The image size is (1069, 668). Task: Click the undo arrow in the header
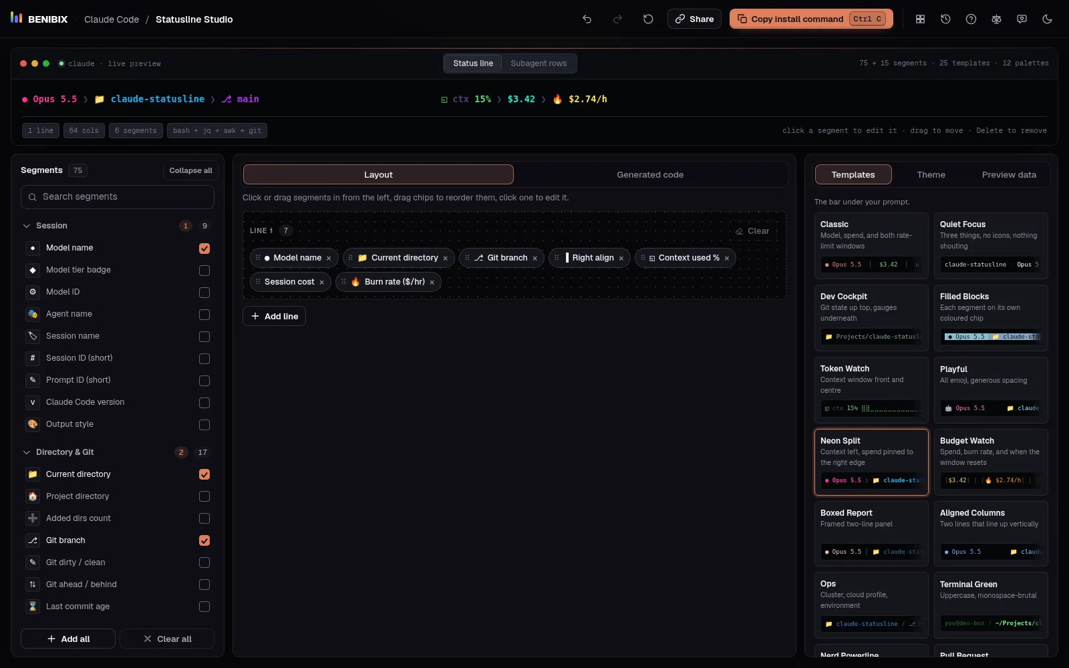[587, 19]
